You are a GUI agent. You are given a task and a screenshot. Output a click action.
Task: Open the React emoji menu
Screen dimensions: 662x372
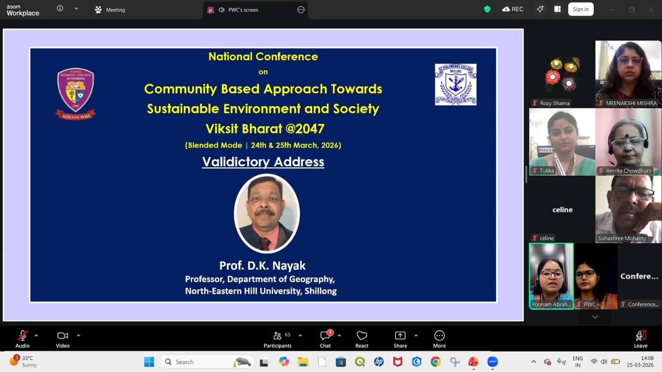(x=362, y=339)
